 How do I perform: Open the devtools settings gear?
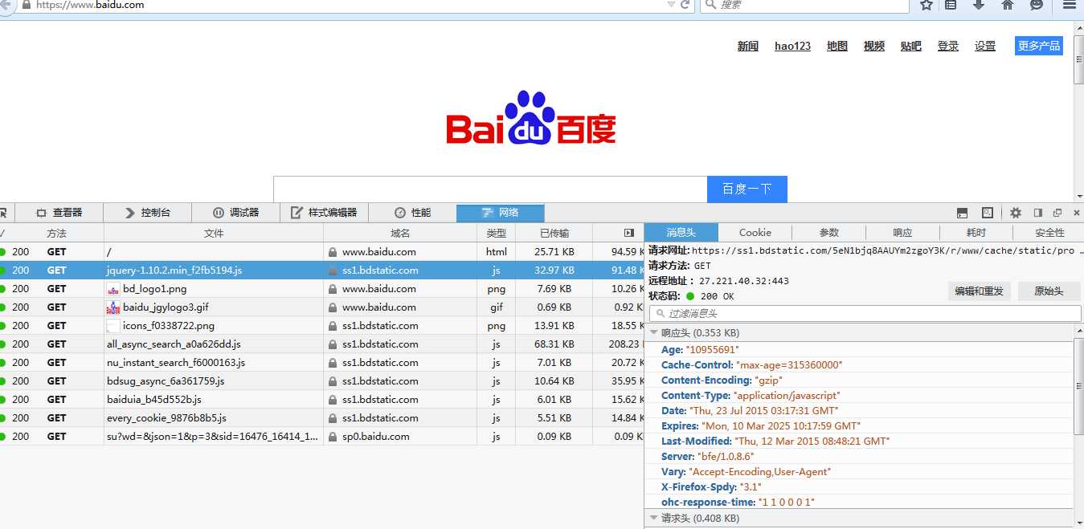(1016, 213)
